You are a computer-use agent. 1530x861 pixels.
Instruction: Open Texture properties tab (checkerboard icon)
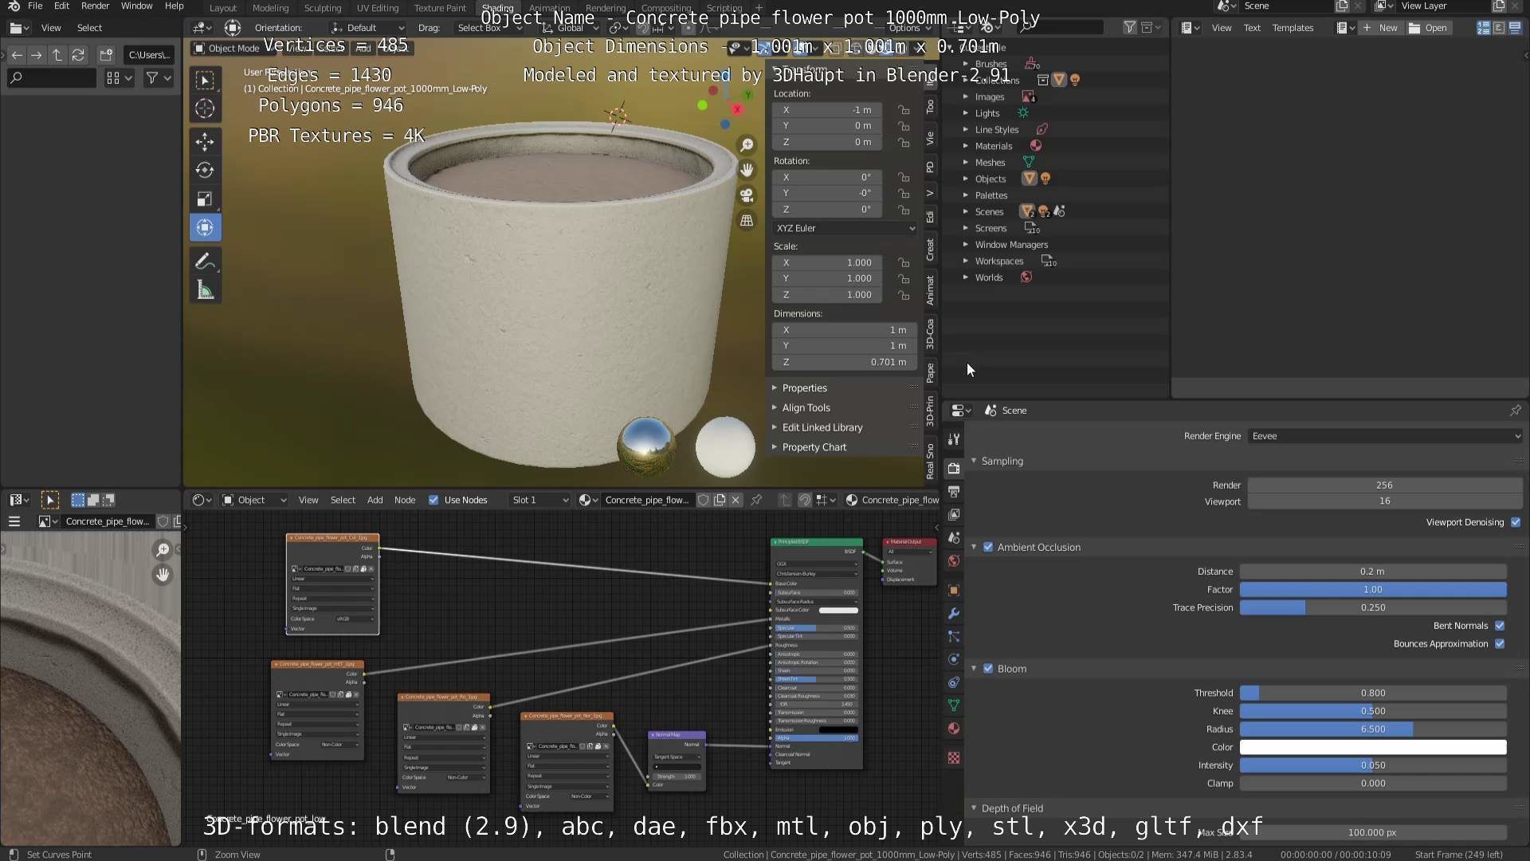(x=954, y=757)
